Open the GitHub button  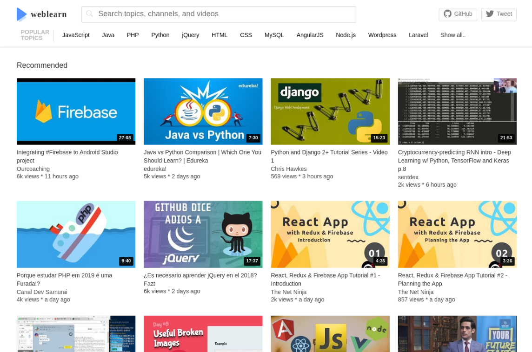(458, 14)
